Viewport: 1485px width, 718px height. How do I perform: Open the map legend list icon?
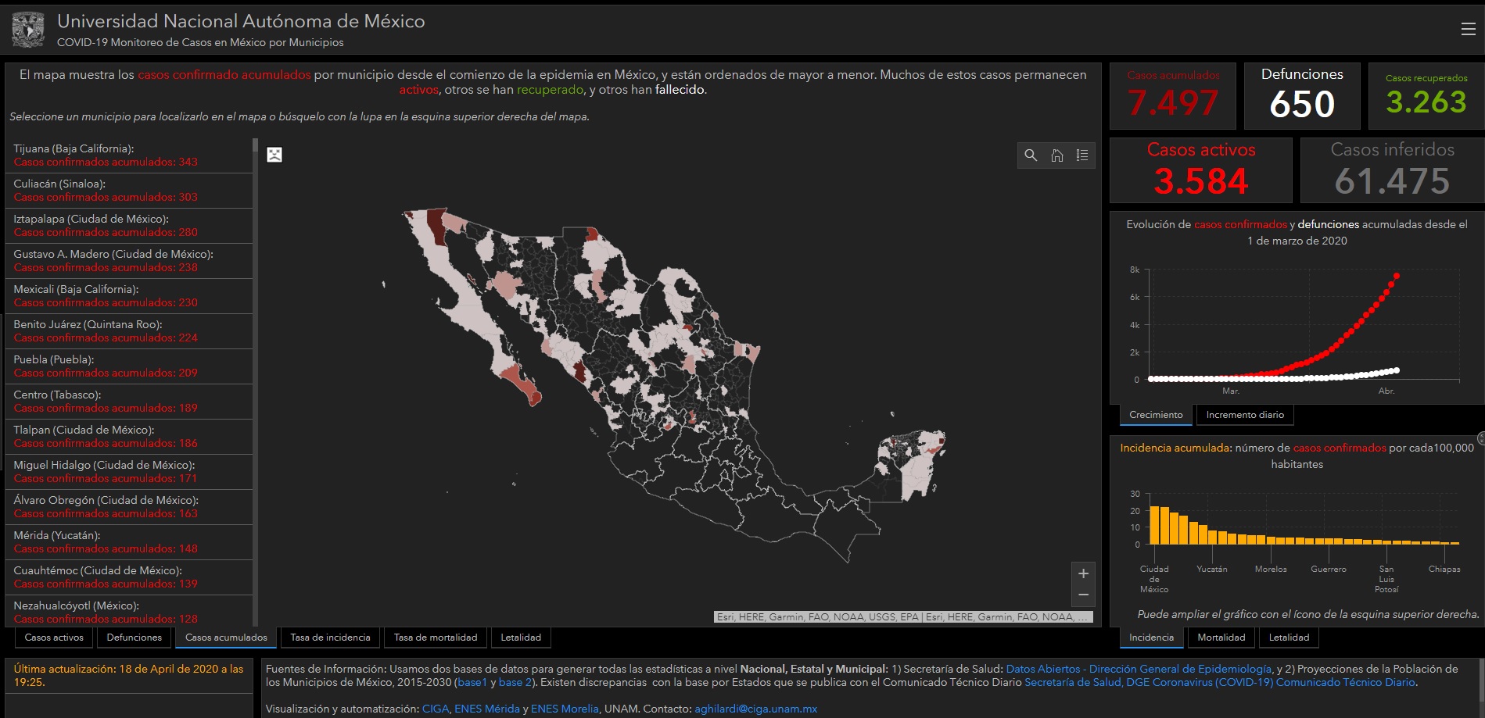click(1082, 155)
